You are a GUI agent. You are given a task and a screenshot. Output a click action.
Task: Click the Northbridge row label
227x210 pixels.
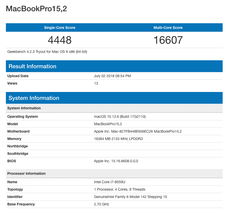tap(17, 146)
